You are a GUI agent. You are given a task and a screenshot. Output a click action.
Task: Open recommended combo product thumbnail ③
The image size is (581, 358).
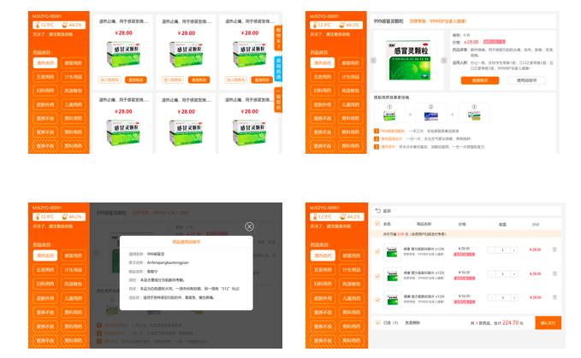coord(474,113)
